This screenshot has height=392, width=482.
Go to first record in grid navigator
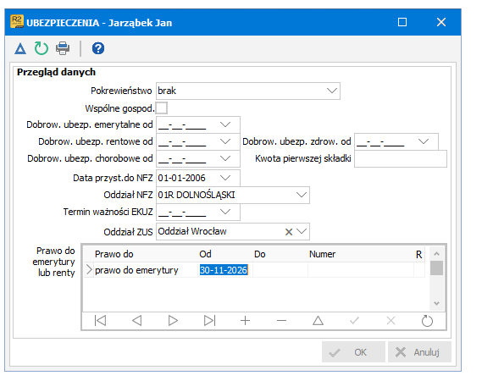click(100, 321)
